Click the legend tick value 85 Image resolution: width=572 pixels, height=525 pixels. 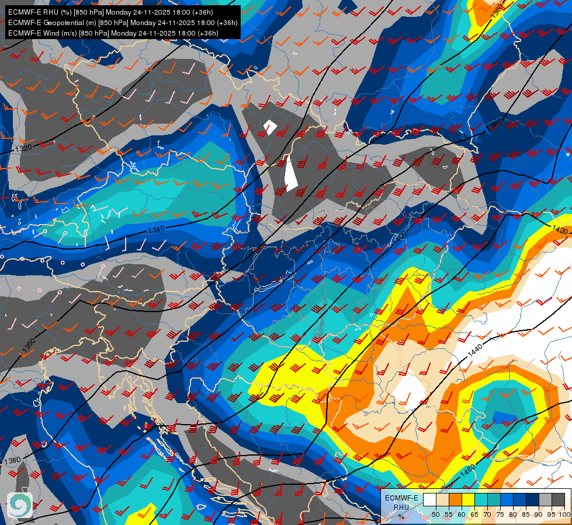pos(526,515)
